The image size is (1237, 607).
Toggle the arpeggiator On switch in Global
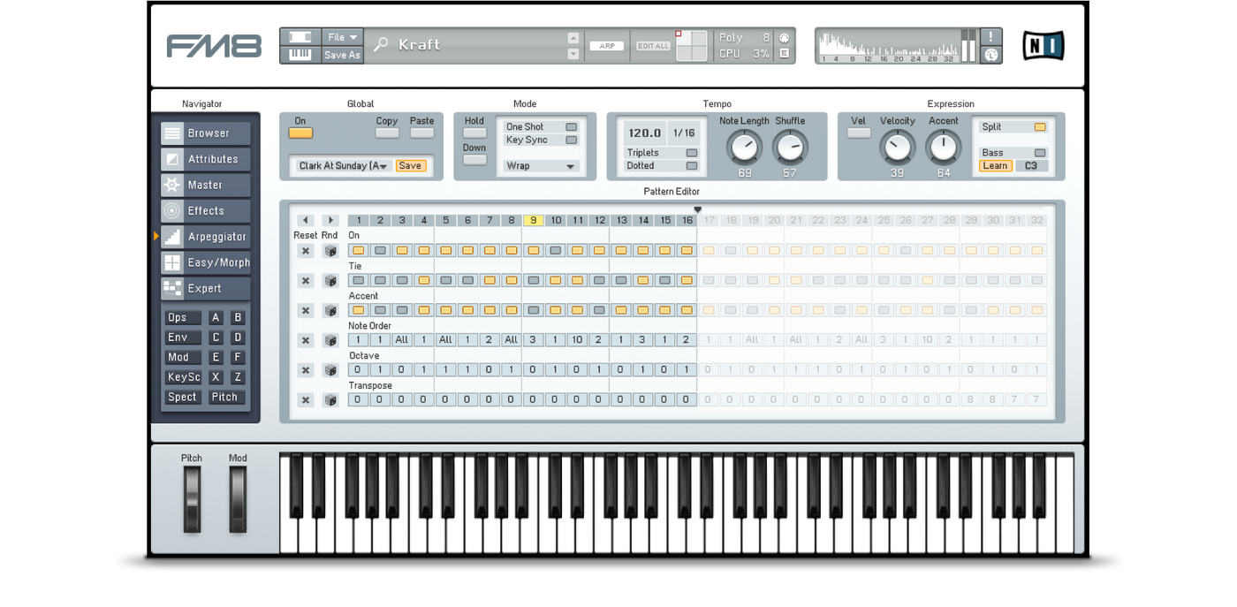click(x=300, y=133)
